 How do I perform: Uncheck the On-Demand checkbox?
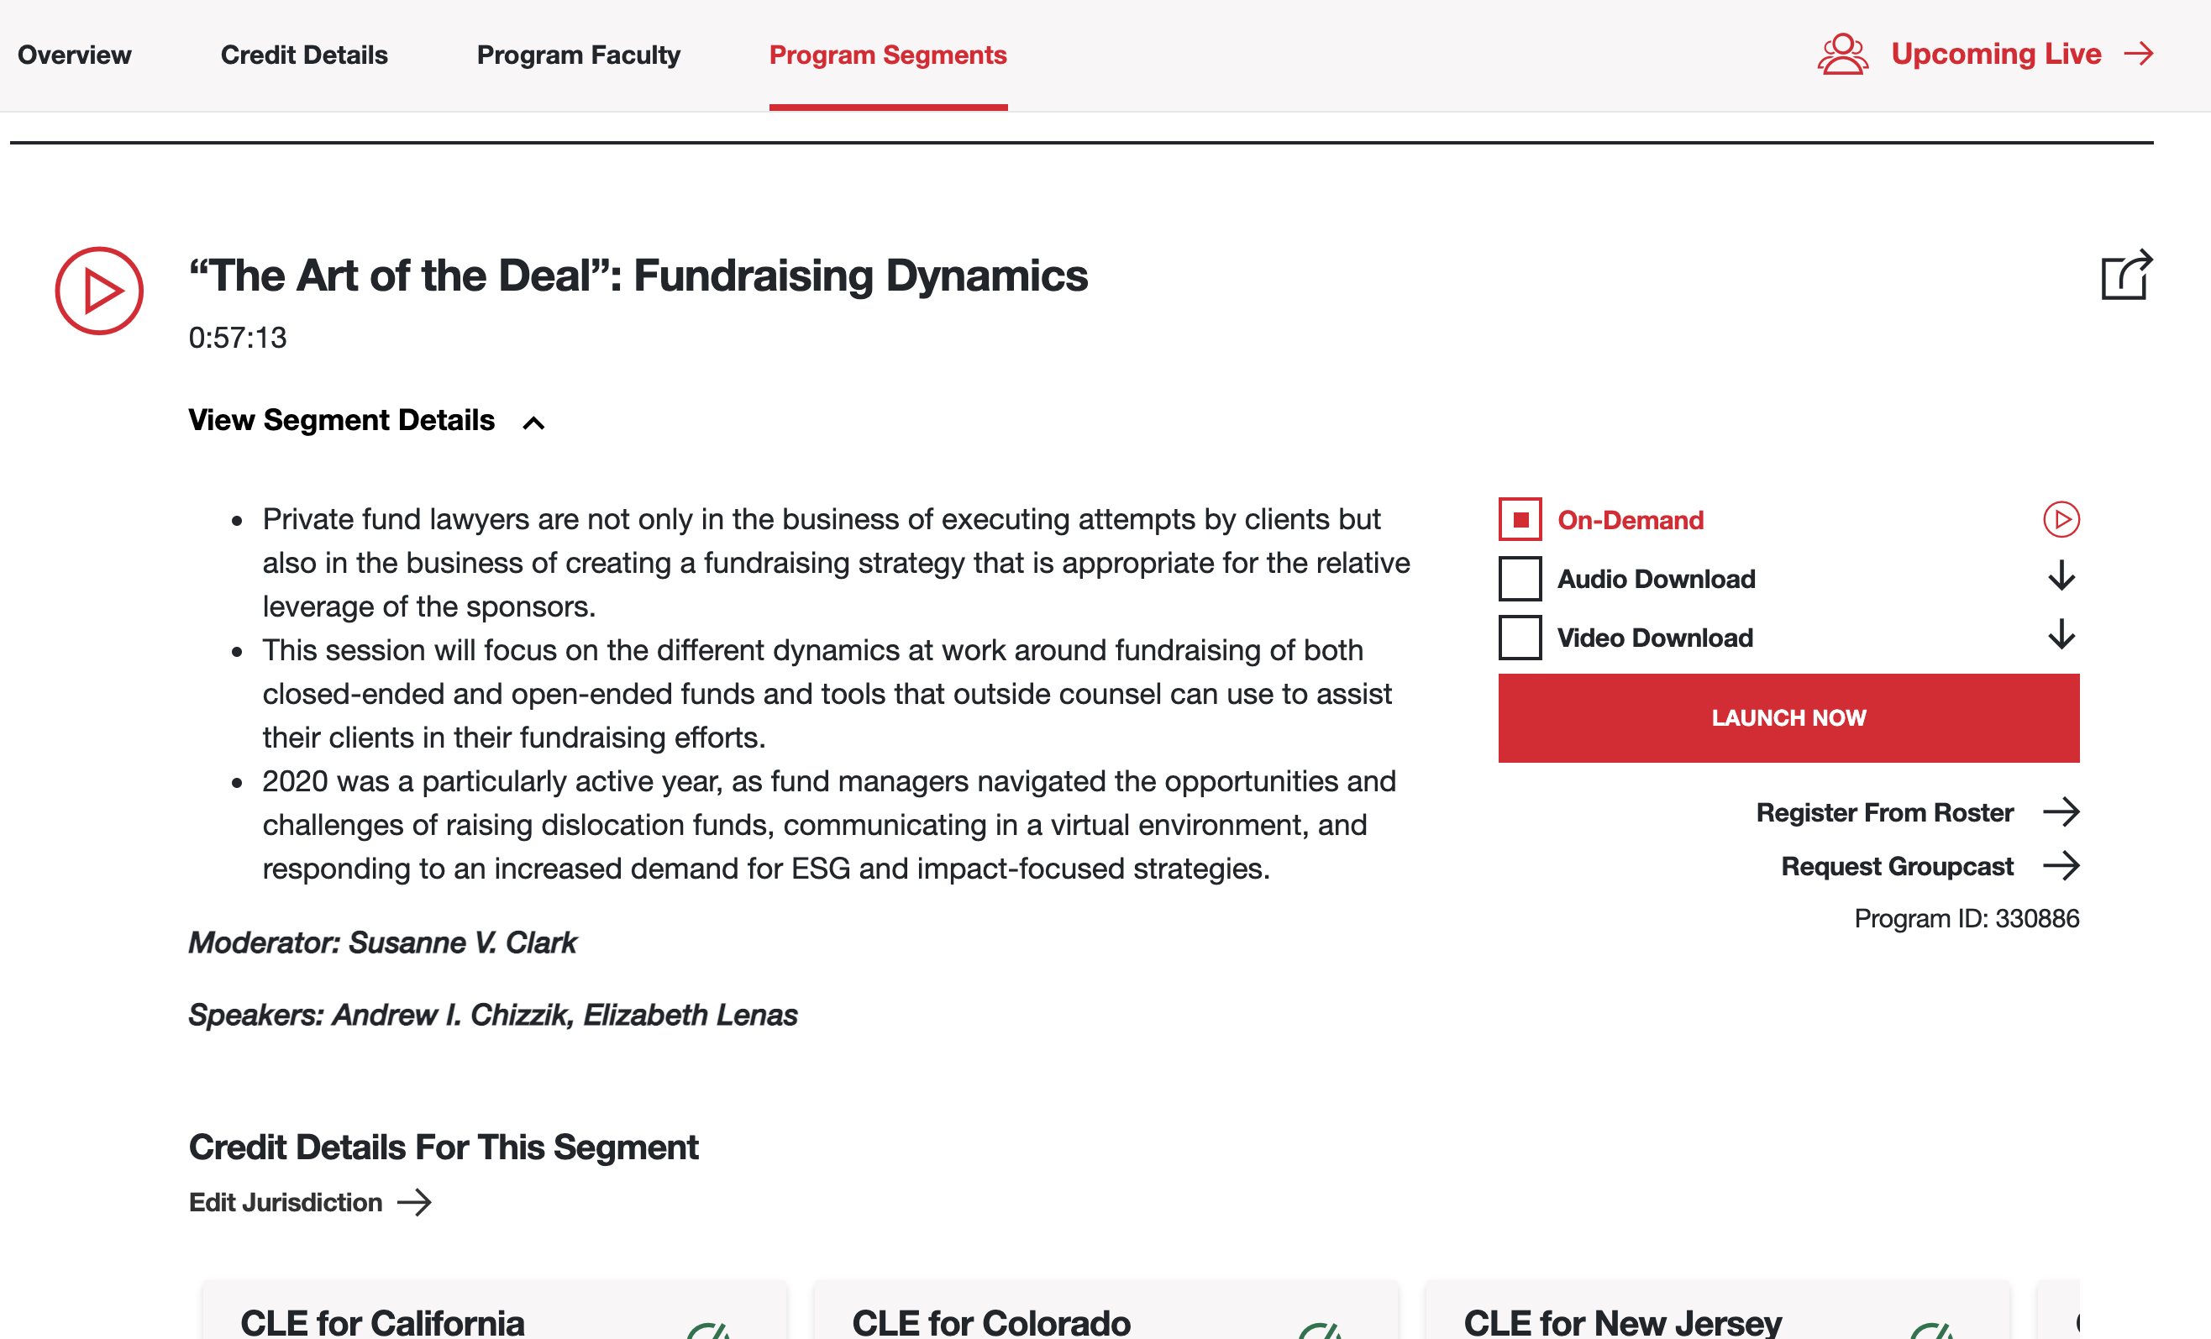(1519, 520)
